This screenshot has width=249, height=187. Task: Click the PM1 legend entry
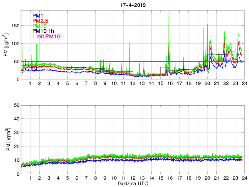pos(38,16)
